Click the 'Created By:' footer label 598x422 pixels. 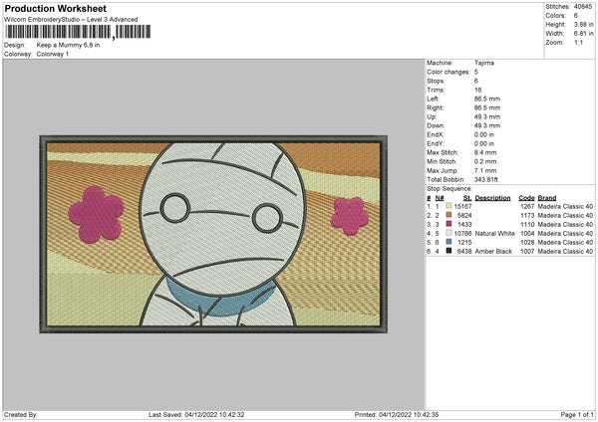point(21,415)
